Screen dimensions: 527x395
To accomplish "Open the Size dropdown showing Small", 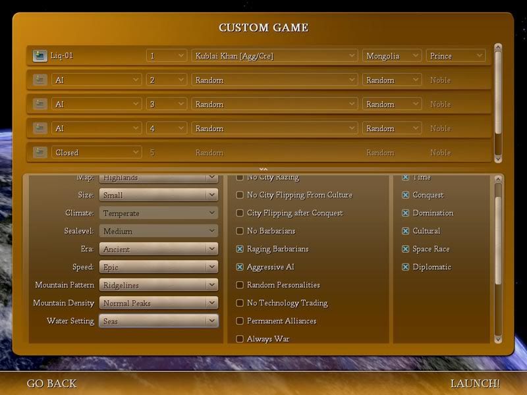I will (x=159, y=195).
